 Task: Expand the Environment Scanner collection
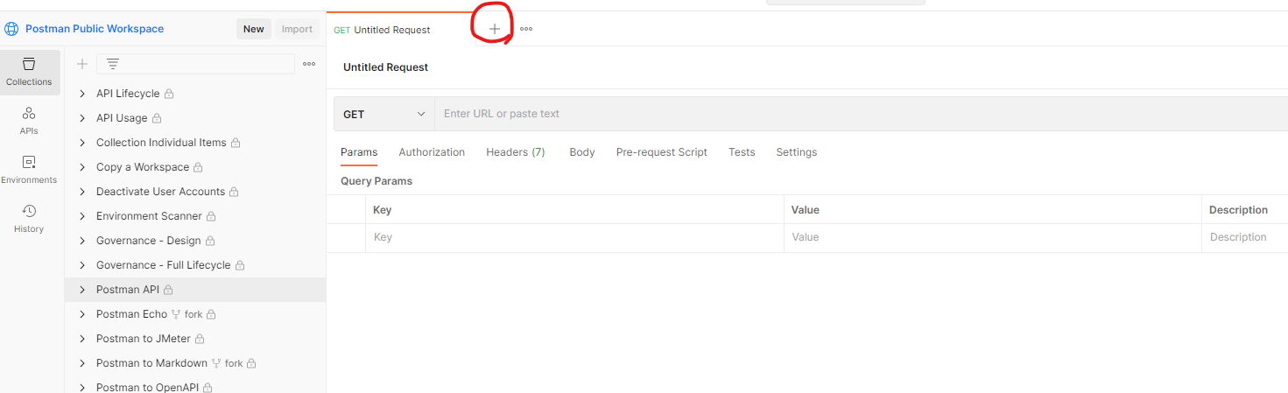[82, 216]
